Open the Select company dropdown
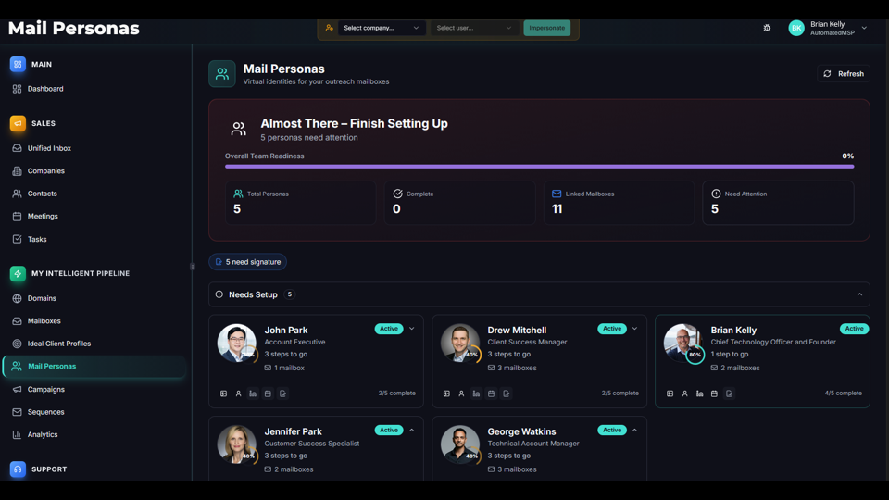This screenshot has width=889, height=500. (x=381, y=28)
